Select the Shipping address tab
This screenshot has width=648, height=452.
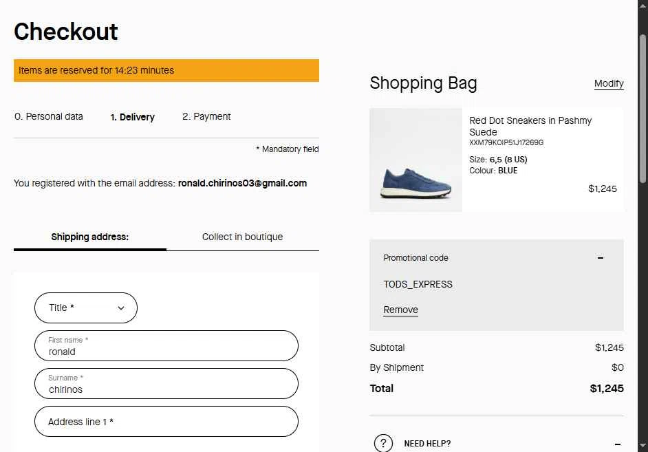[x=89, y=237]
